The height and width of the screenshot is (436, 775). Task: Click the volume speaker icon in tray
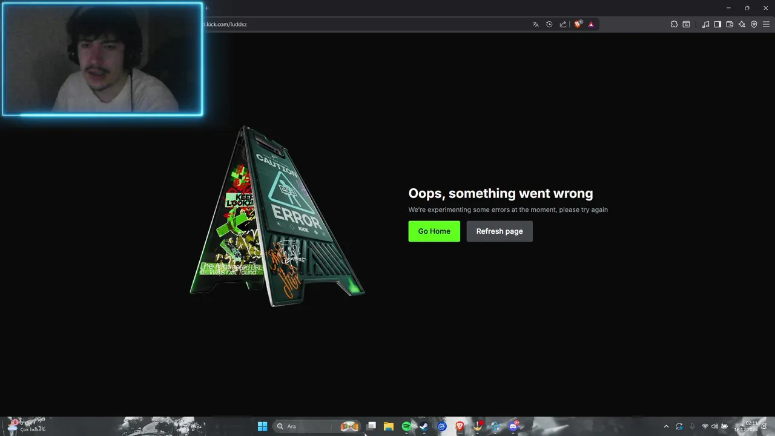714,426
